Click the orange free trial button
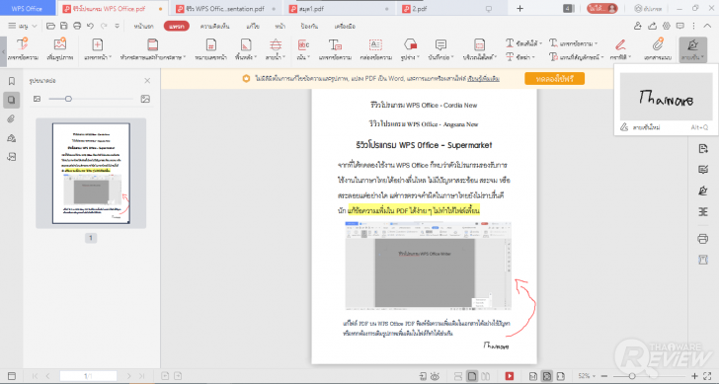The width and height of the screenshot is (719, 384). click(x=554, y=78)
